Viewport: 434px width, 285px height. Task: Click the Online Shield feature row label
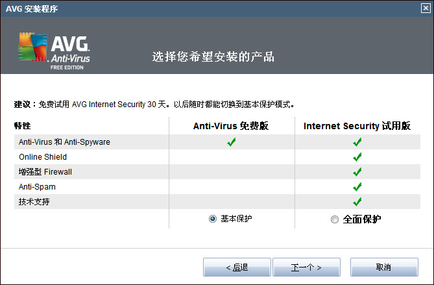[43, 157]
